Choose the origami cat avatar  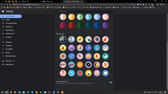coord(71,39)
